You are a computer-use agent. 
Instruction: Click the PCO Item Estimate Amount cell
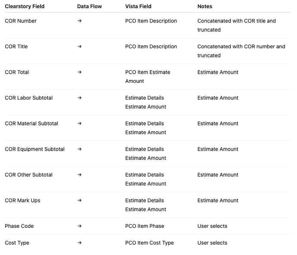pyautogui.click(x=148, y=76)
